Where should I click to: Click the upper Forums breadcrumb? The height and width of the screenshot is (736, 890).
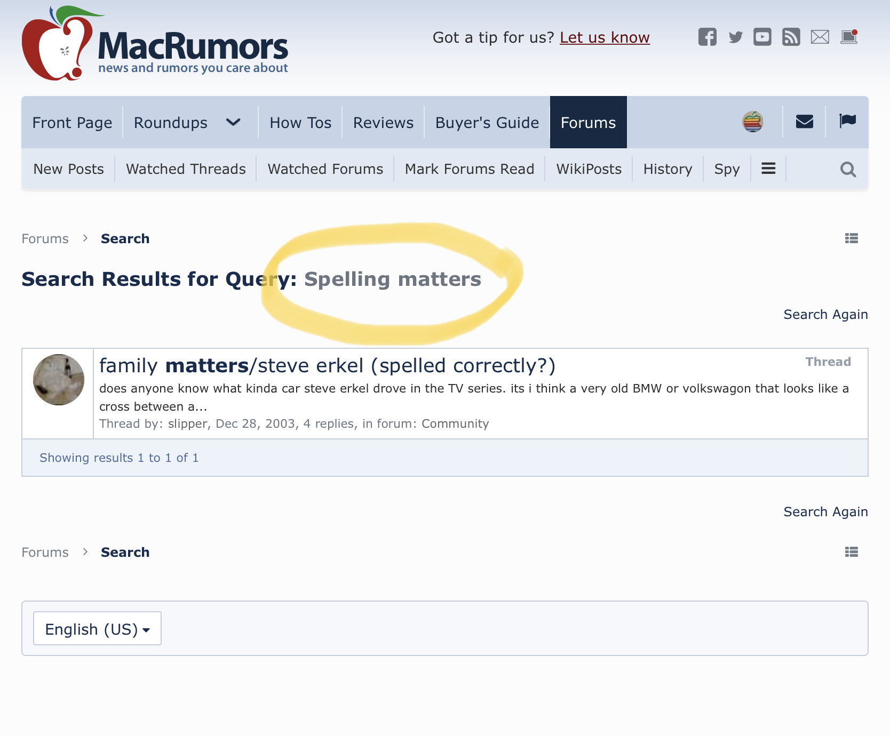[x=45, y=238]
